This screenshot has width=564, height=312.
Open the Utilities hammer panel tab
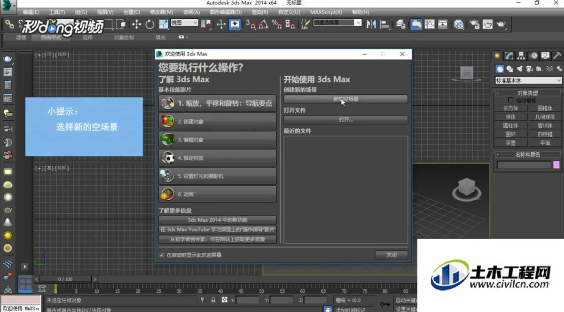coord(557,55)
